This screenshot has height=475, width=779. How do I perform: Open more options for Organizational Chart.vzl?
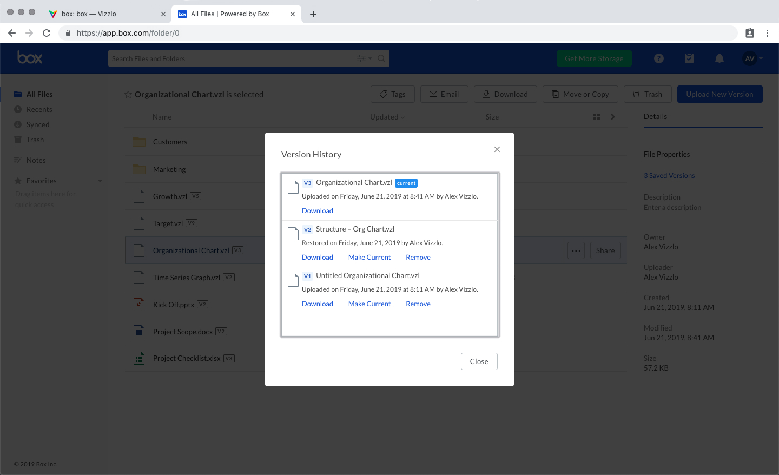coord(576,250)
